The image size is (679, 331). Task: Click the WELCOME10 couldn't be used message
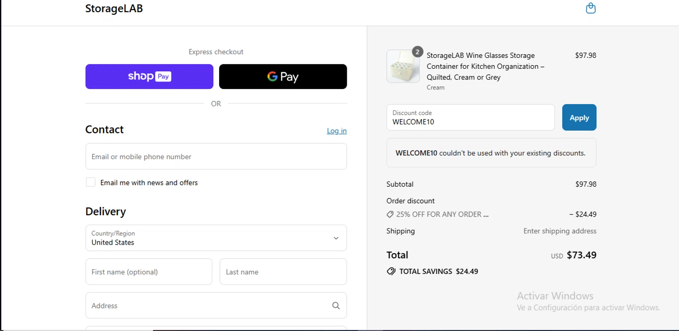pos(491,153)
